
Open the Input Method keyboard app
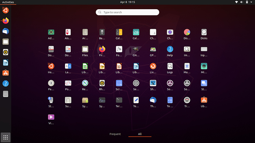click(204, 49)
